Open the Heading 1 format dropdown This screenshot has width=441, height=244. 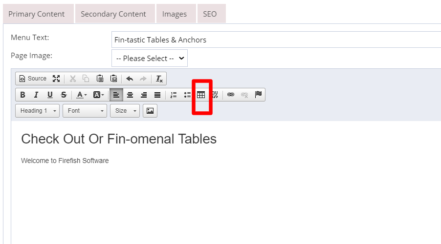click(38, 111)
